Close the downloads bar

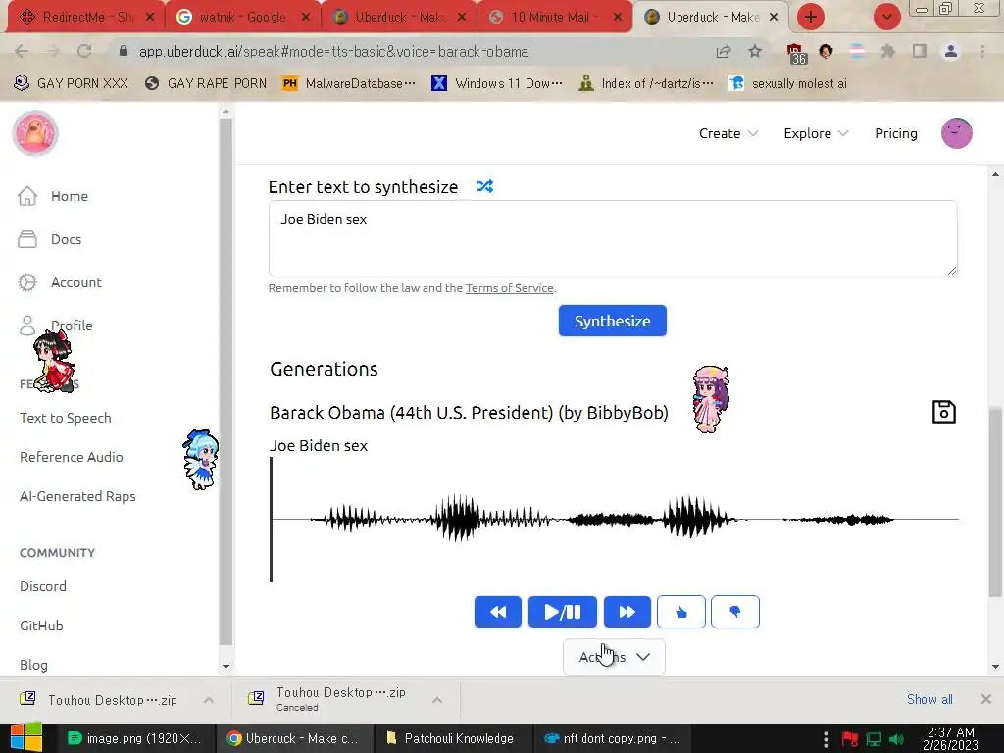985,699
